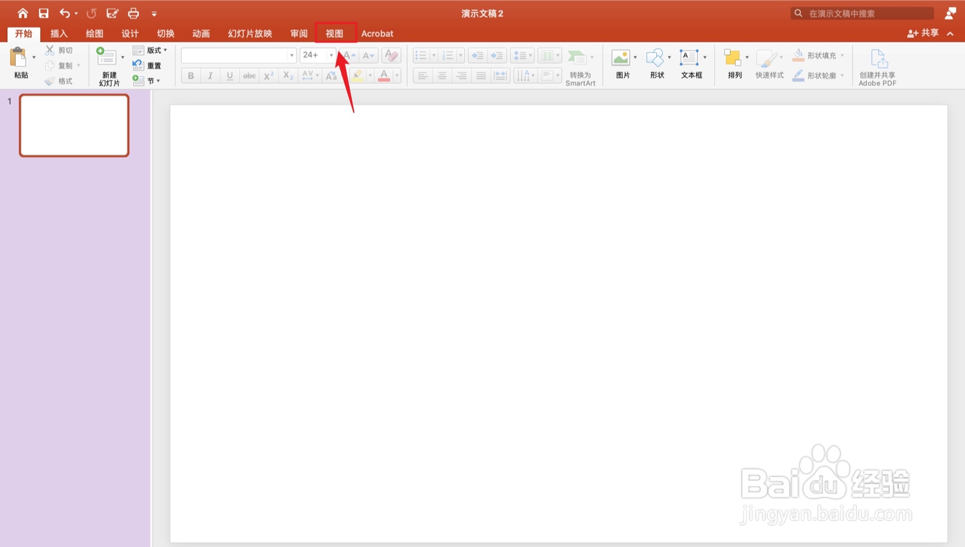Apply the Format painter brush
Screen dimensions: 965x547
click(50, 81)
